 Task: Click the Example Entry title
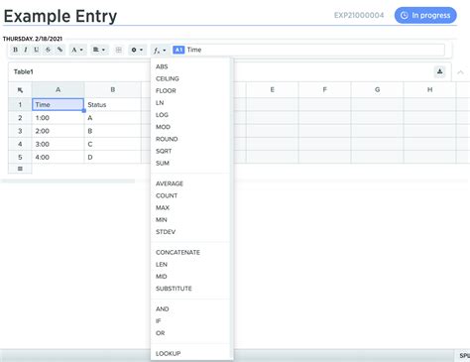(60, 16)
